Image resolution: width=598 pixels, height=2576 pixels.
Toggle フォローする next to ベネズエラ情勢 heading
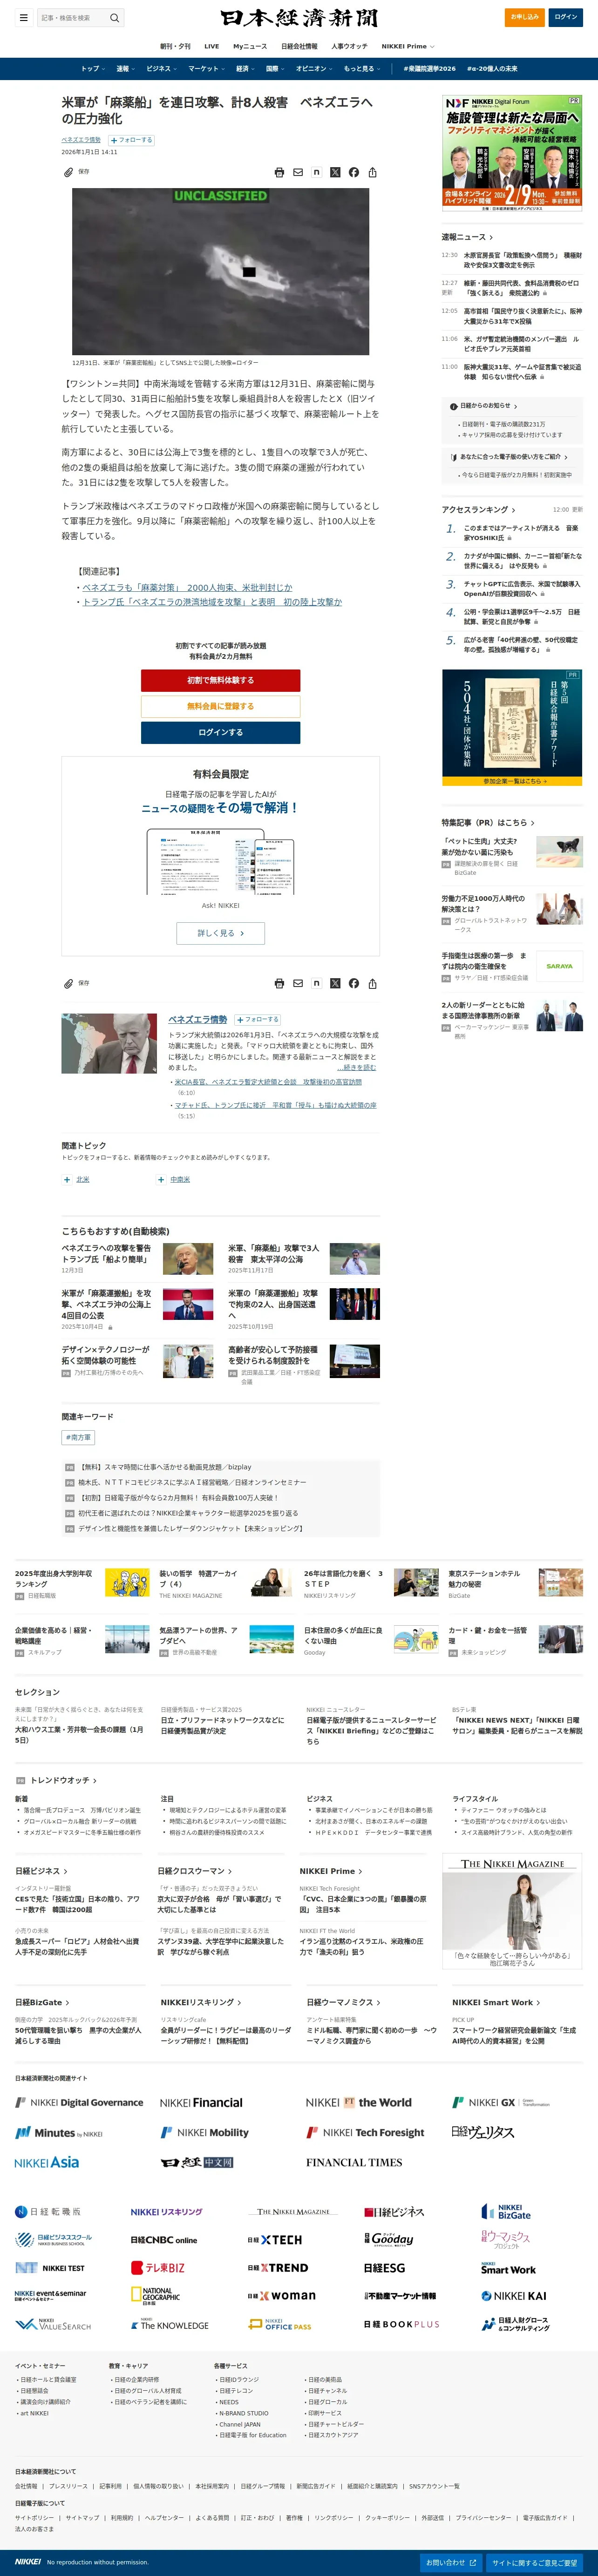[x=258, y=1019]
